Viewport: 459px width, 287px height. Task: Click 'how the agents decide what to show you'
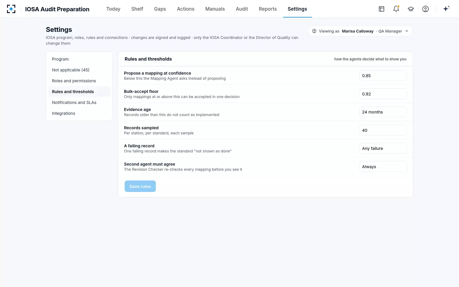point(370,59)
